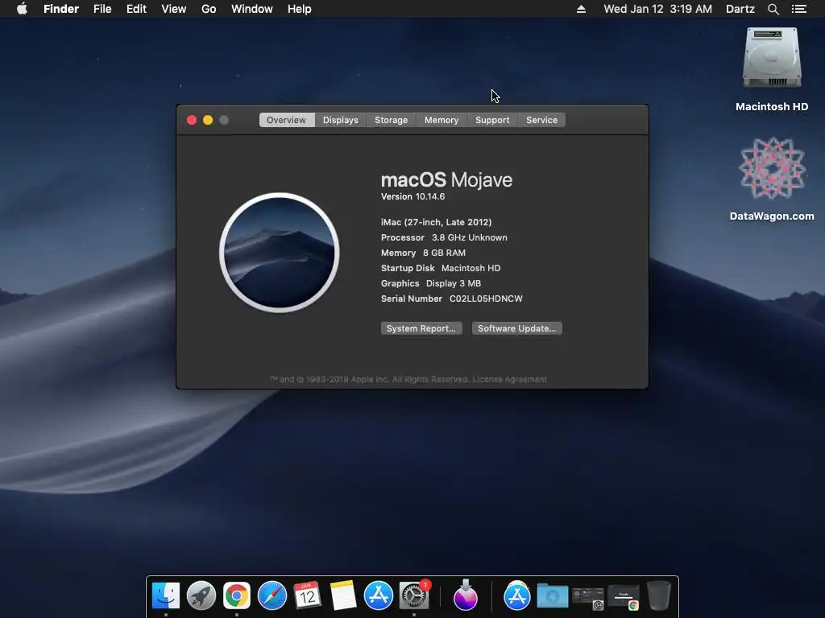Click Startup Disk Macintosh HD value

point(471,268)
